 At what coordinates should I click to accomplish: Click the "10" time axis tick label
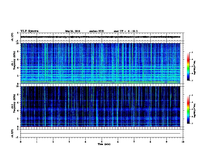tap(183, 142)
